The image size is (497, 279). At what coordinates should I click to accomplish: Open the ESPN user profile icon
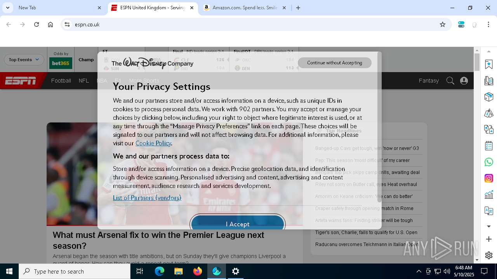(464, 81)
